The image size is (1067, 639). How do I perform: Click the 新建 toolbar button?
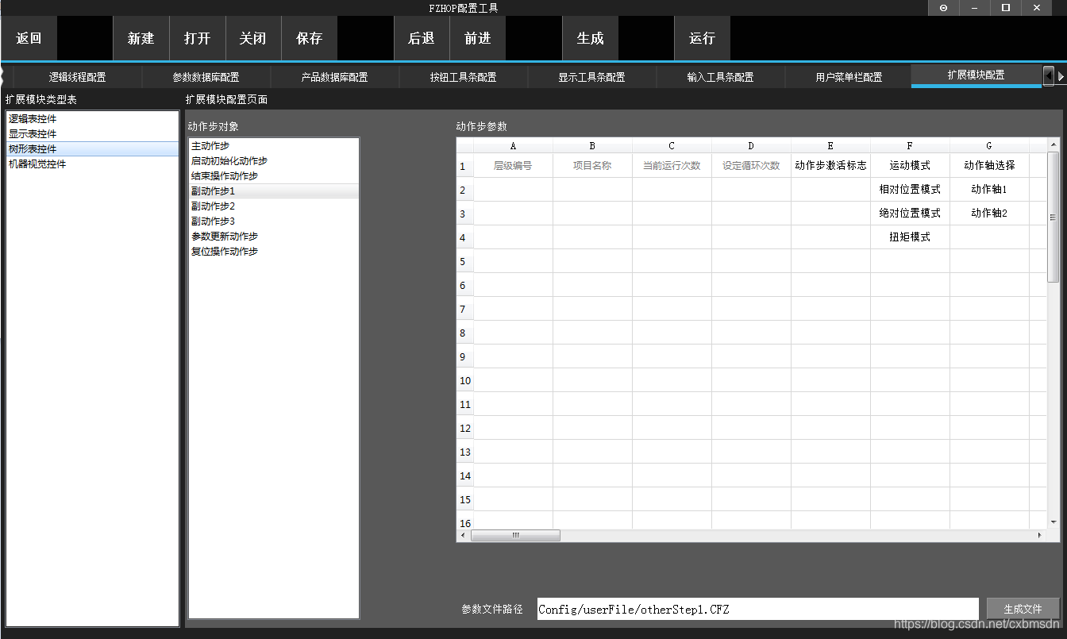point(141,38)
